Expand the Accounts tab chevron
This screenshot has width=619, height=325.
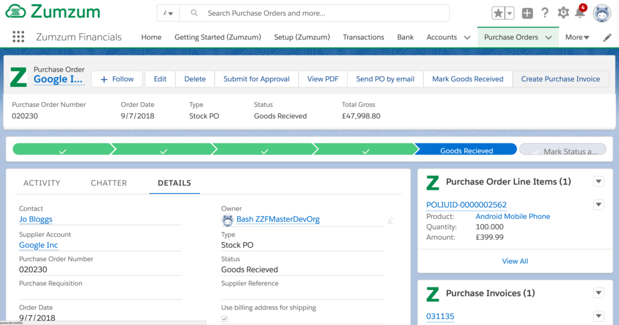tap(467, 37)
